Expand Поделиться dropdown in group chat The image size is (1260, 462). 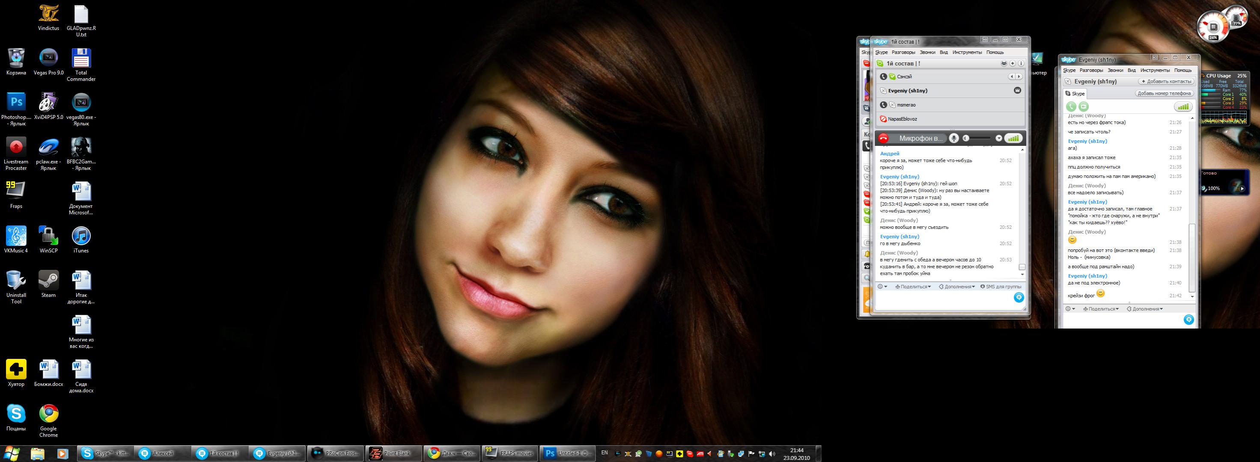(x=913, y=287)
